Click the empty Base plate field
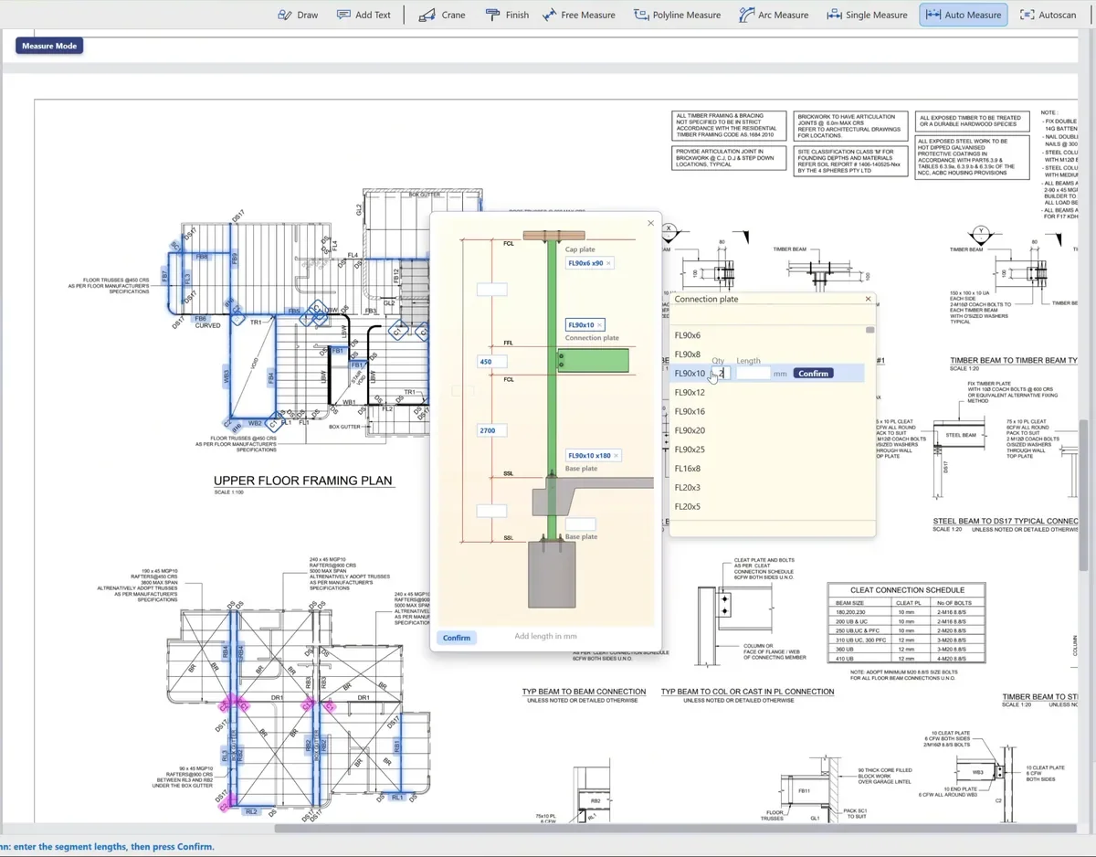 coord(580,524)
